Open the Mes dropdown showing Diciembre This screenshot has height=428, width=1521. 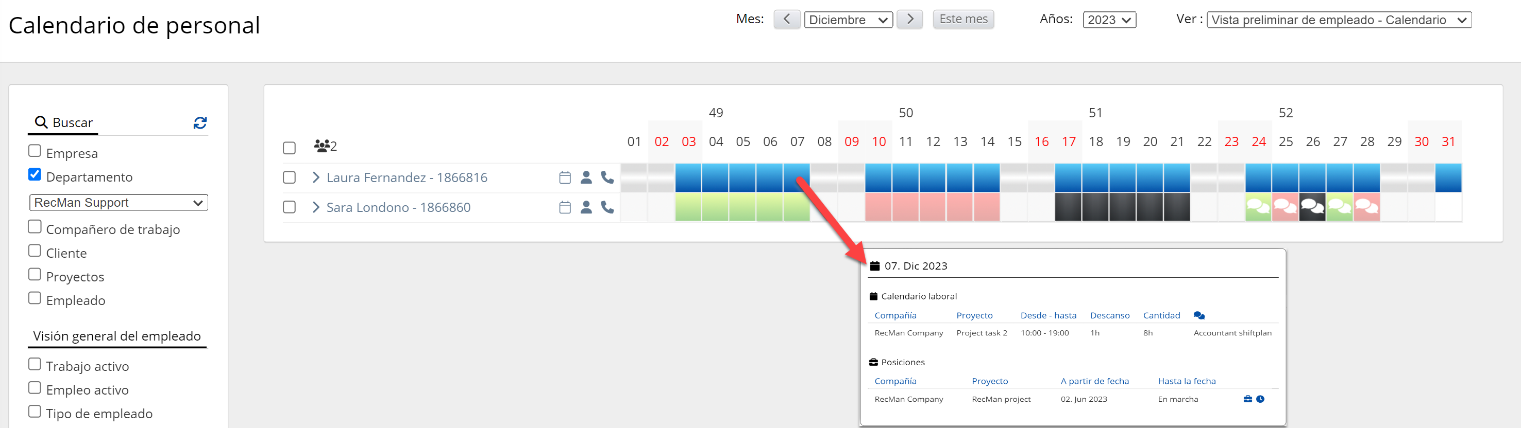(848, 20)
